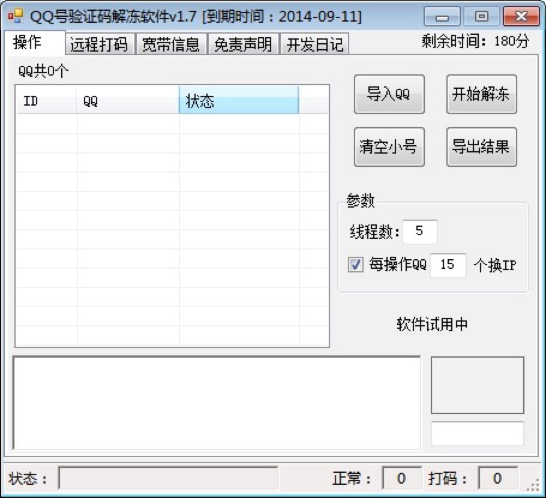
Task: Click the 状态 status bar field
Action: click(168, 478)
